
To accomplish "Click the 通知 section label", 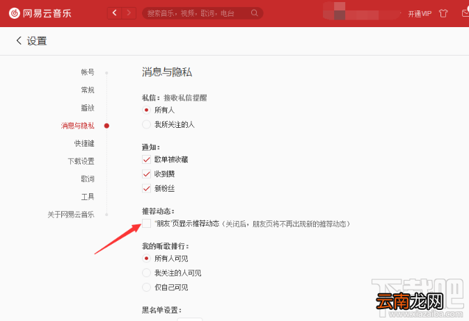I will 151,147.
